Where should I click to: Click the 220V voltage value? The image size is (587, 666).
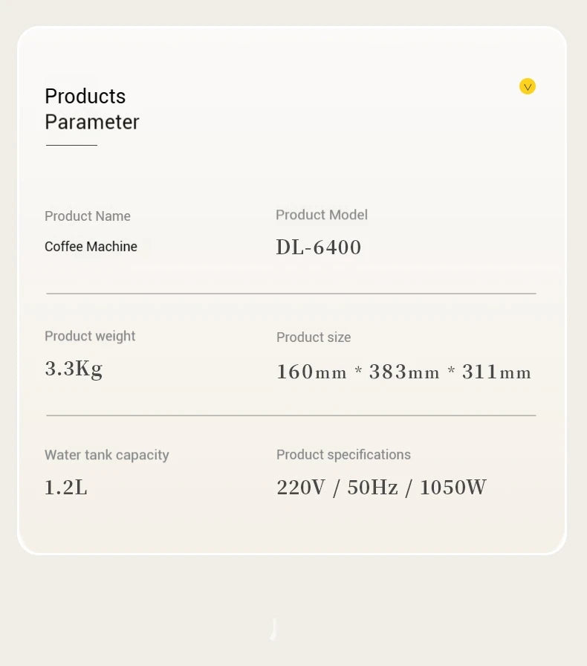tap(301, 488)
